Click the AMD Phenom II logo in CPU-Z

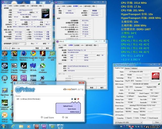tap(45, 13)
